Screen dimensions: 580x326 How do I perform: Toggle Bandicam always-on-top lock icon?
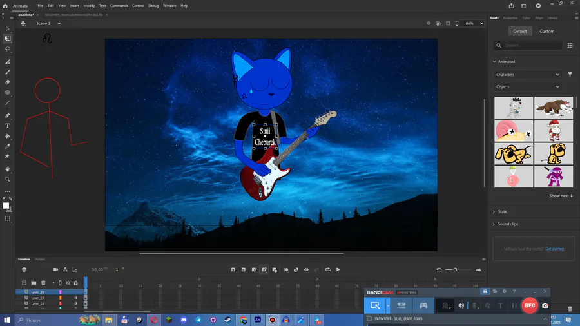click(485, 292)
